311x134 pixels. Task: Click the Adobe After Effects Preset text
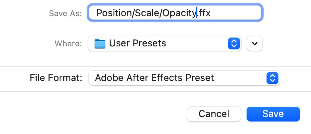point(154,78)
